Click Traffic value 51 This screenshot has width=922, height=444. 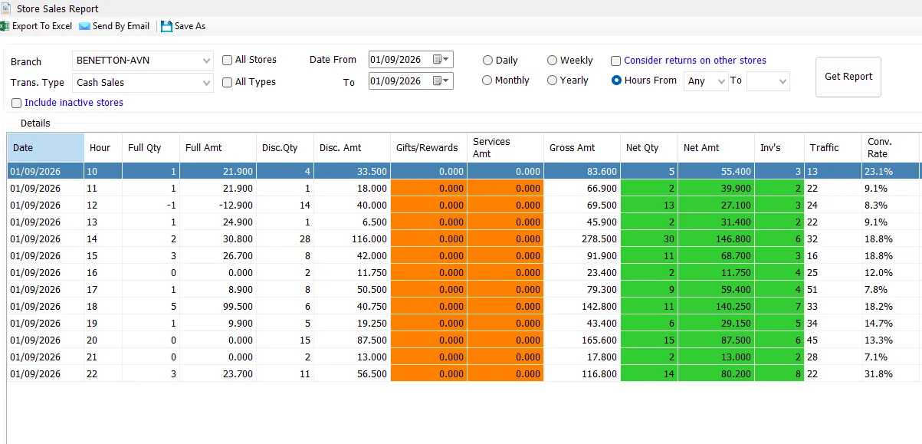pos(812,289)
